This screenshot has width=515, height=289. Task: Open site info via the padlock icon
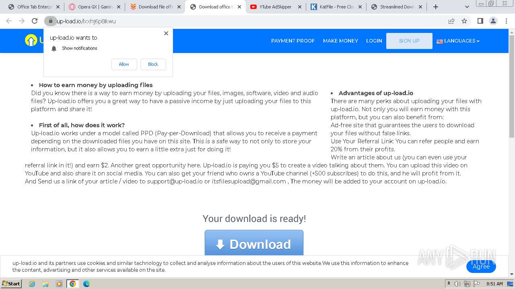pyautogui.click(x=50, y=21)
